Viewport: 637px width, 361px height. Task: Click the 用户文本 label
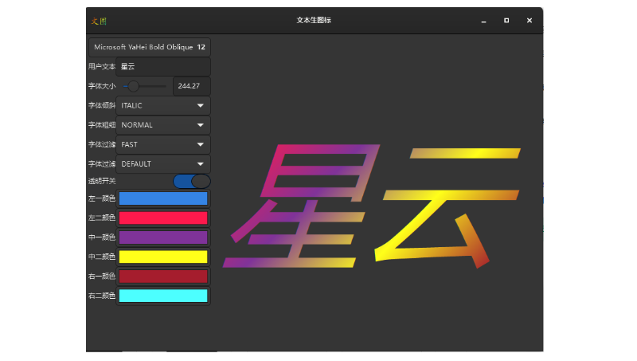102,66
